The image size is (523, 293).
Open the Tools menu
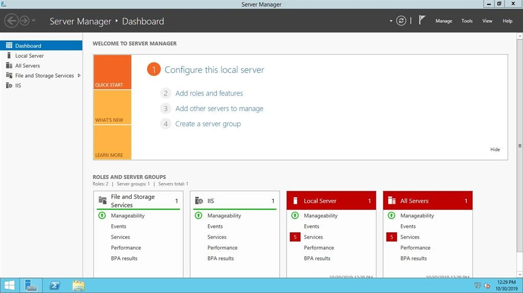coord(467,21)
